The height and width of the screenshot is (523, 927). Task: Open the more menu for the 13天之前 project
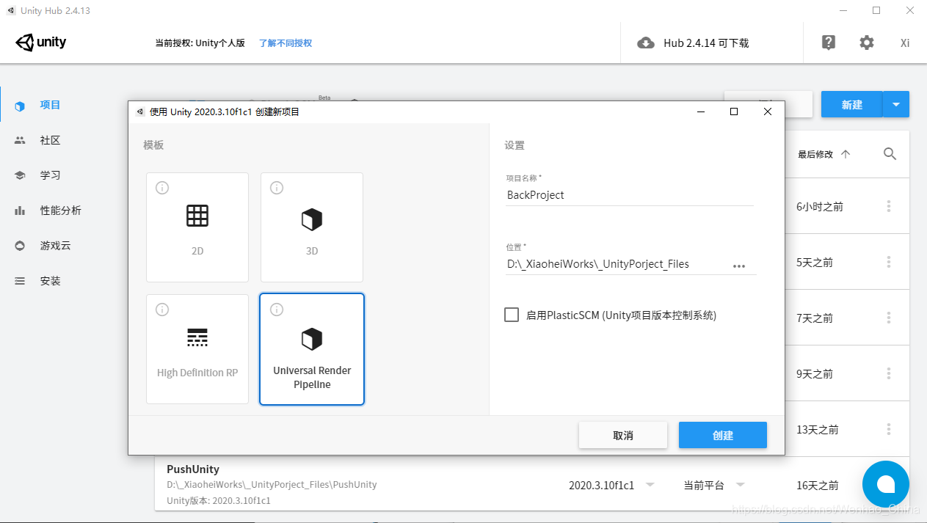point(889,430)
